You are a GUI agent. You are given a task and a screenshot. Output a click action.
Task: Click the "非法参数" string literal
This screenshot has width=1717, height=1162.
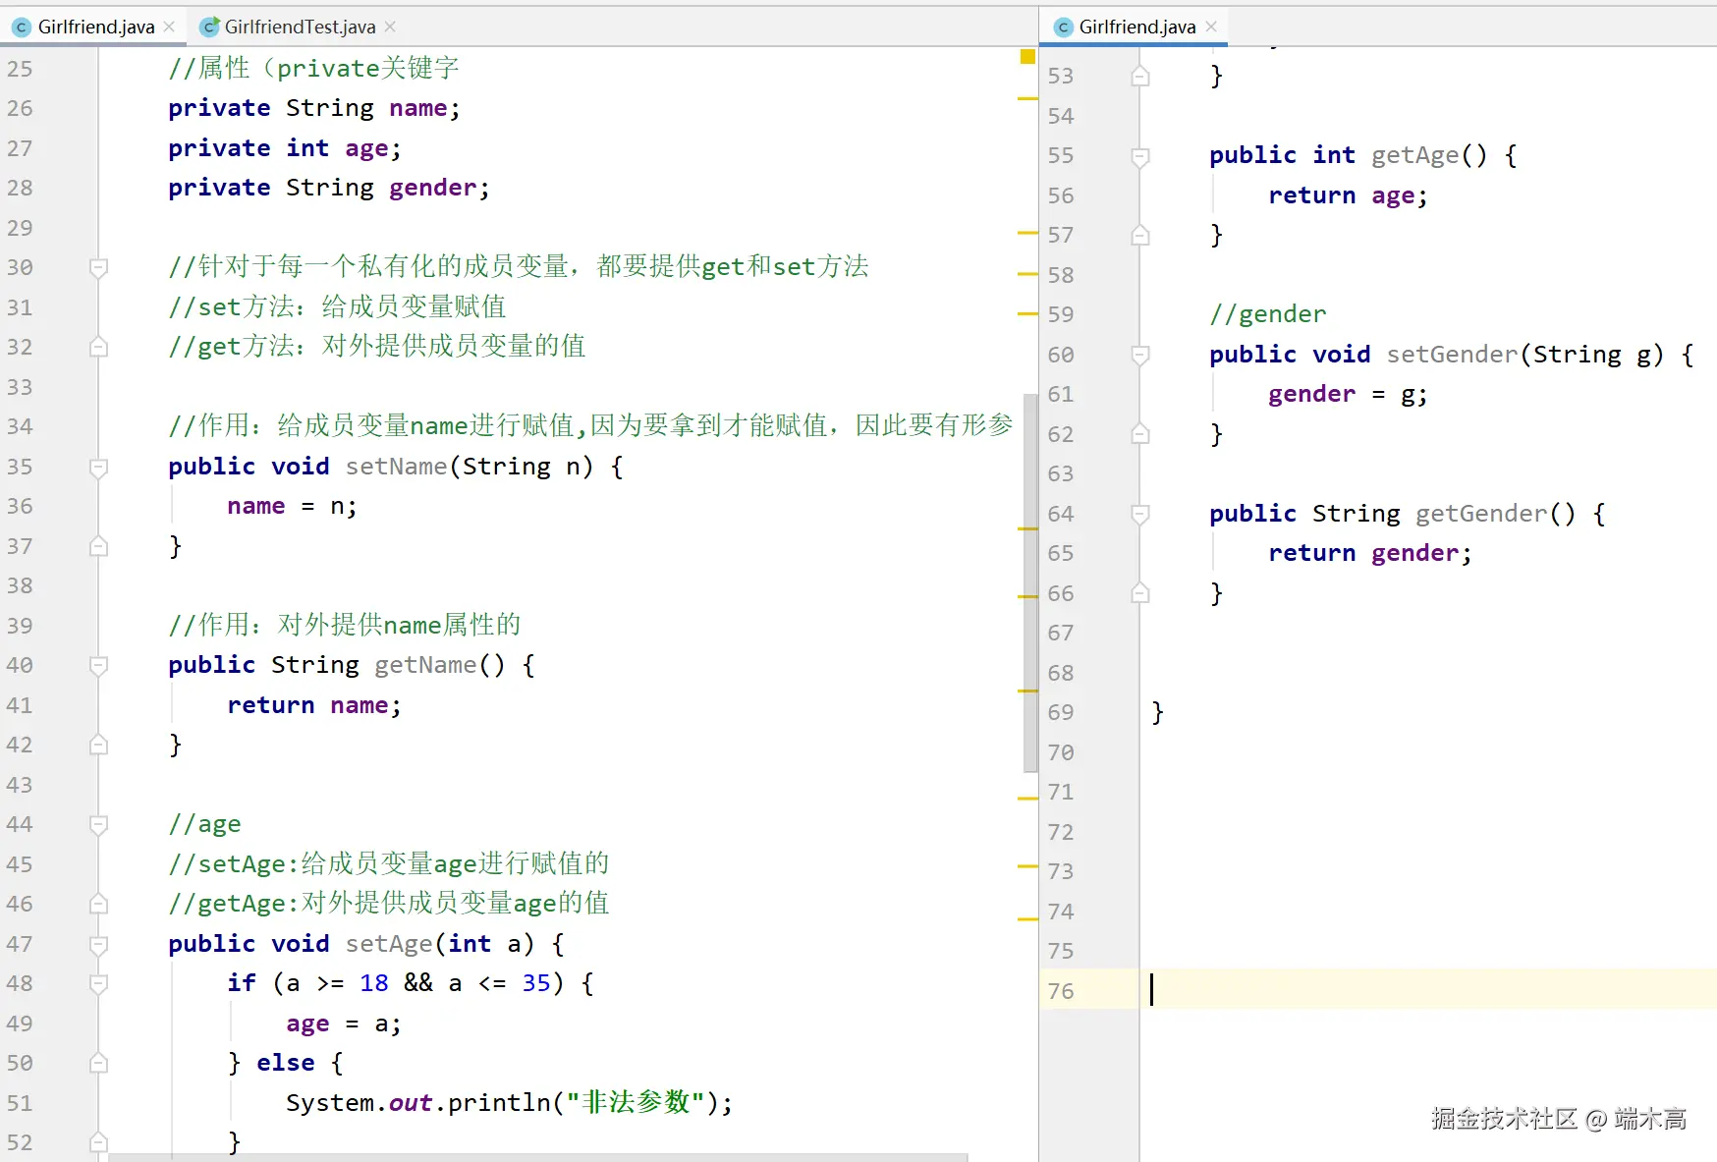point(636,1102)
